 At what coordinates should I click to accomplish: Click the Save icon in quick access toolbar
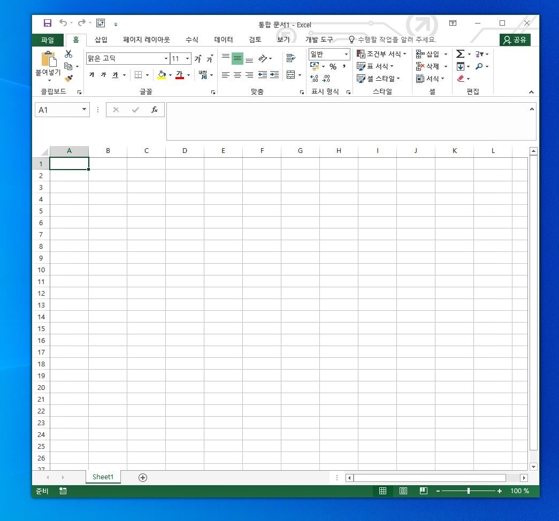[x=48, y=23]
